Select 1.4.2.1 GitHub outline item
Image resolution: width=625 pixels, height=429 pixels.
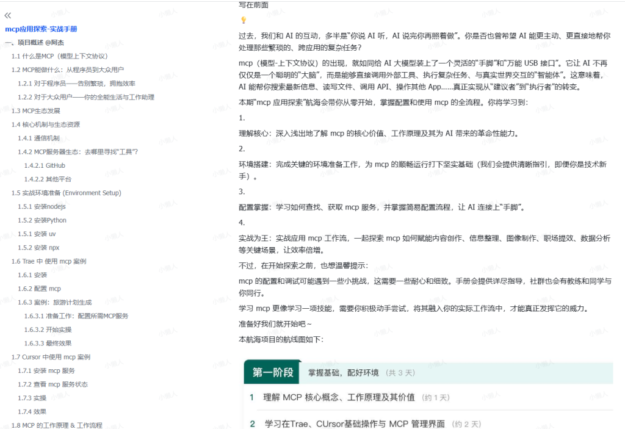pyautogui.click(x=45, y=165)
